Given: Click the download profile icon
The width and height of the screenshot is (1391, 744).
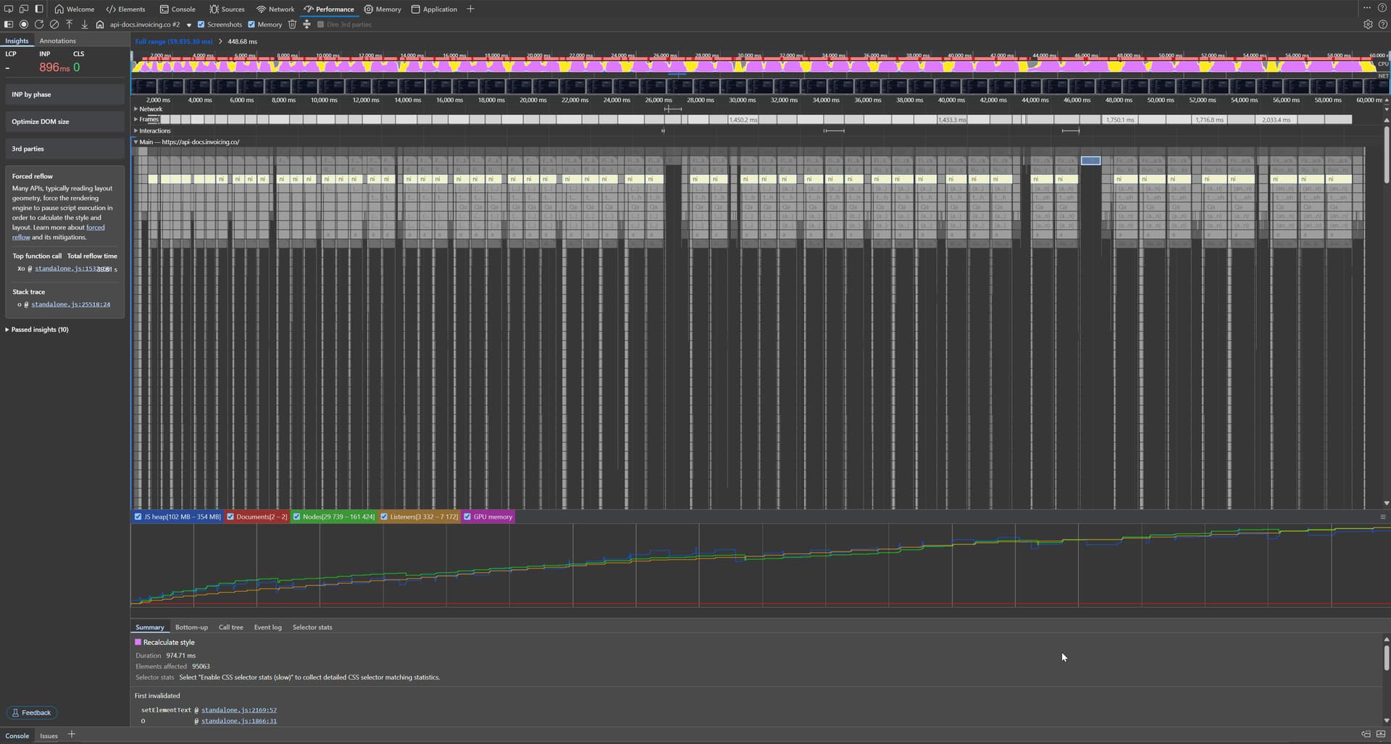Looking at the screenshot, I should point(85,24).
